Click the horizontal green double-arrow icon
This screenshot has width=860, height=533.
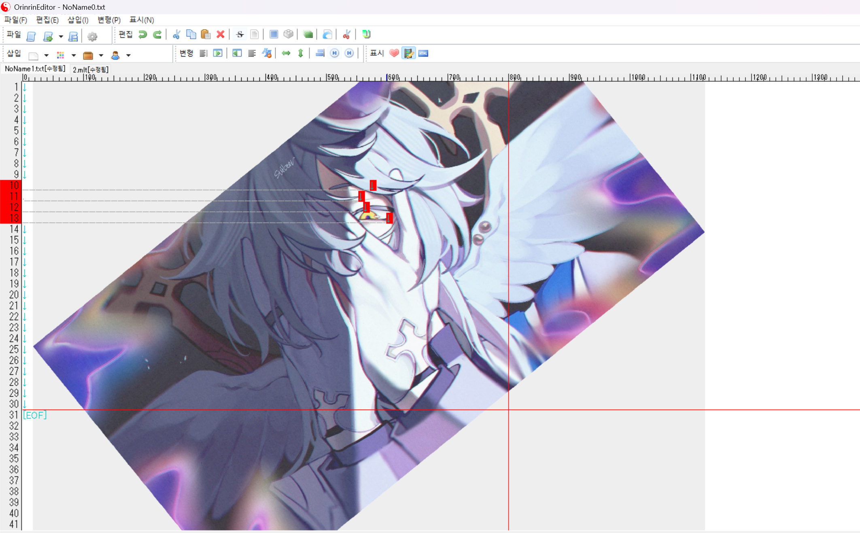coord(286,53)
